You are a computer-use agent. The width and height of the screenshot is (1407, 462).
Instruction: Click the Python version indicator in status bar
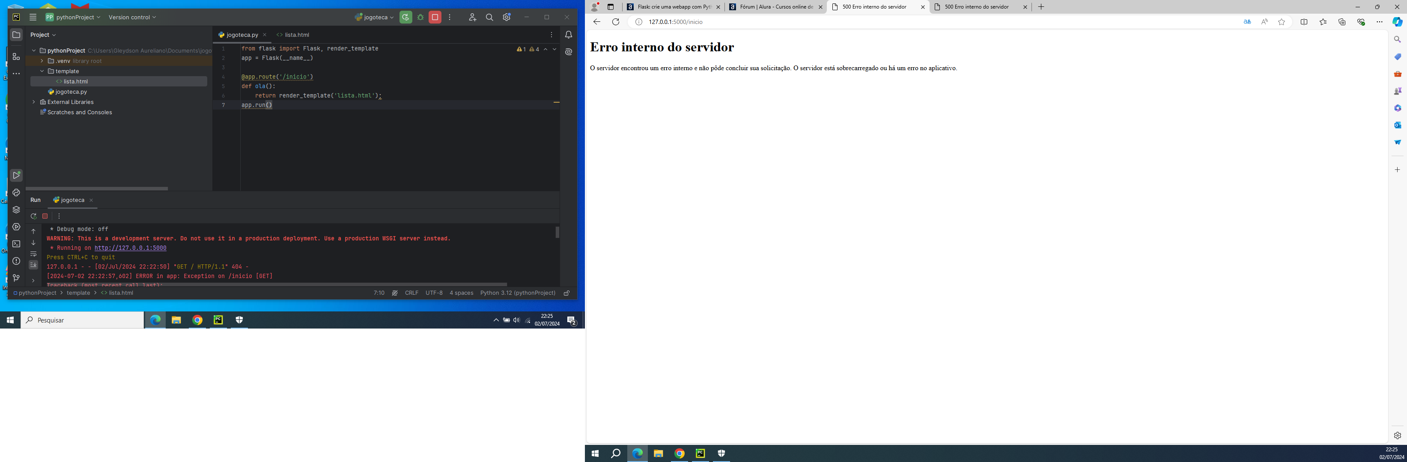[x=518, y=293]
